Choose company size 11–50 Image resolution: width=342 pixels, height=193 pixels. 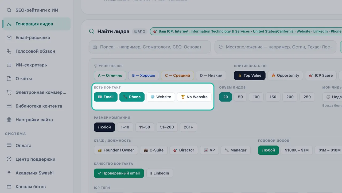click(x=145, y=127)
